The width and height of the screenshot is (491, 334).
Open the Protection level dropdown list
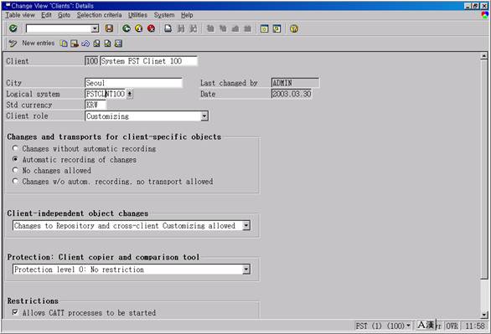pos(246,270)
